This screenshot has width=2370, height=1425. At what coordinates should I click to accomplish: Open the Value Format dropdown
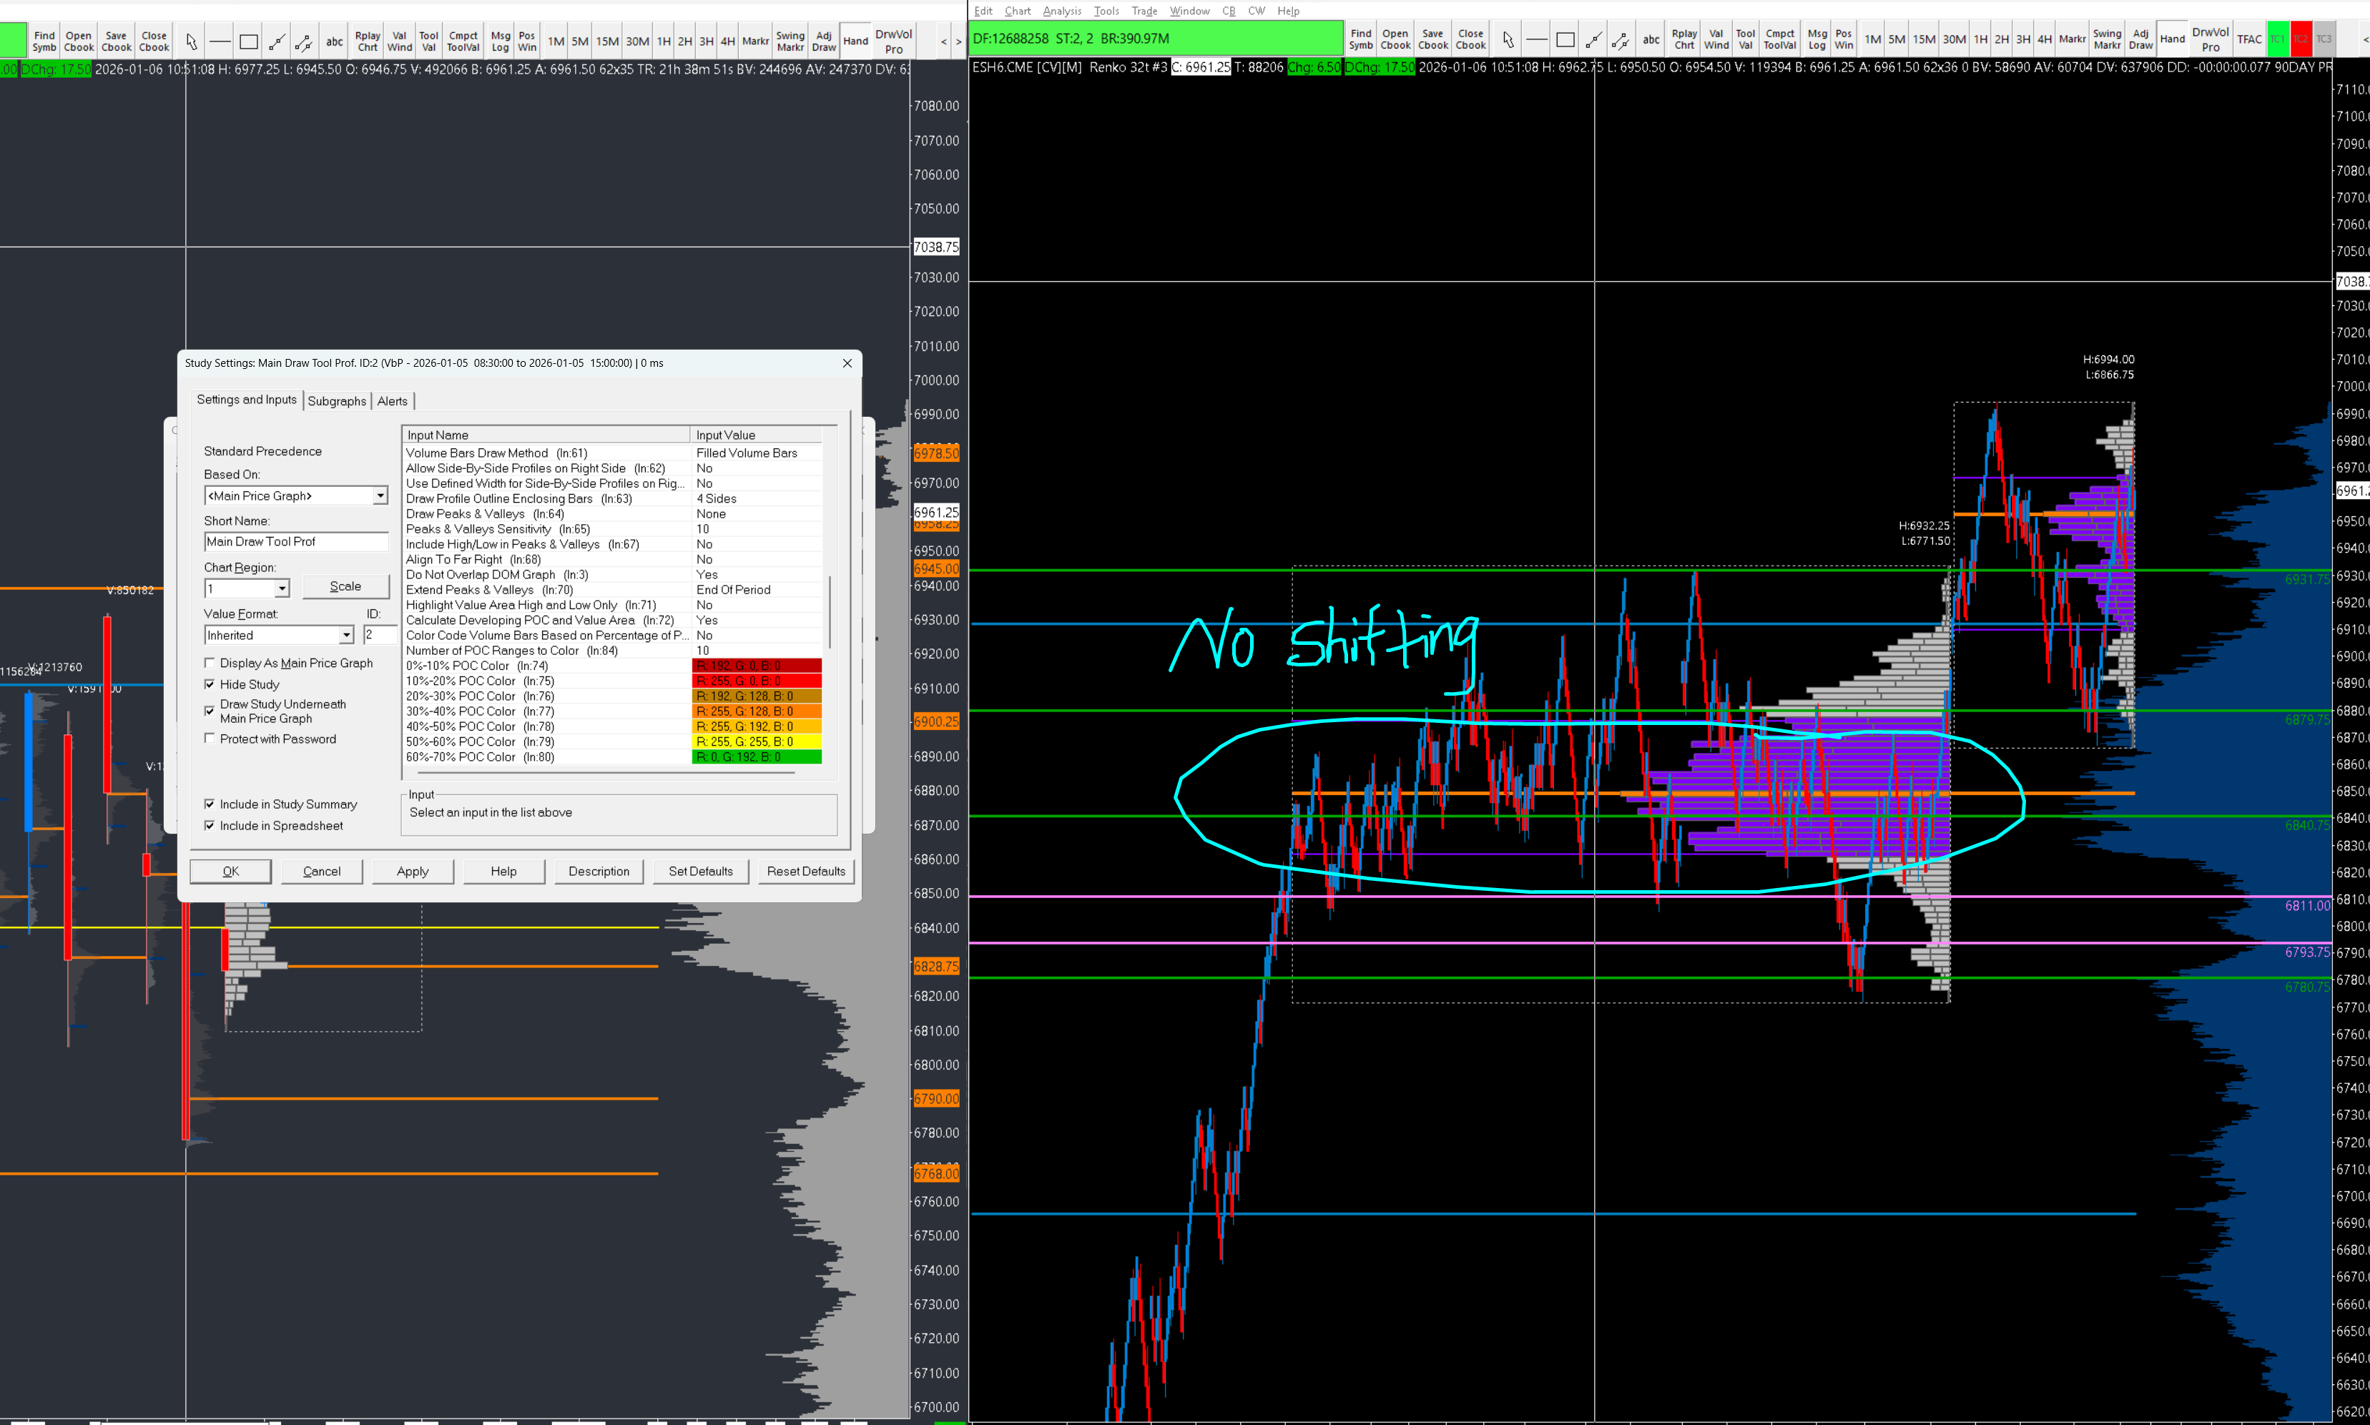(x=345, y=635)
